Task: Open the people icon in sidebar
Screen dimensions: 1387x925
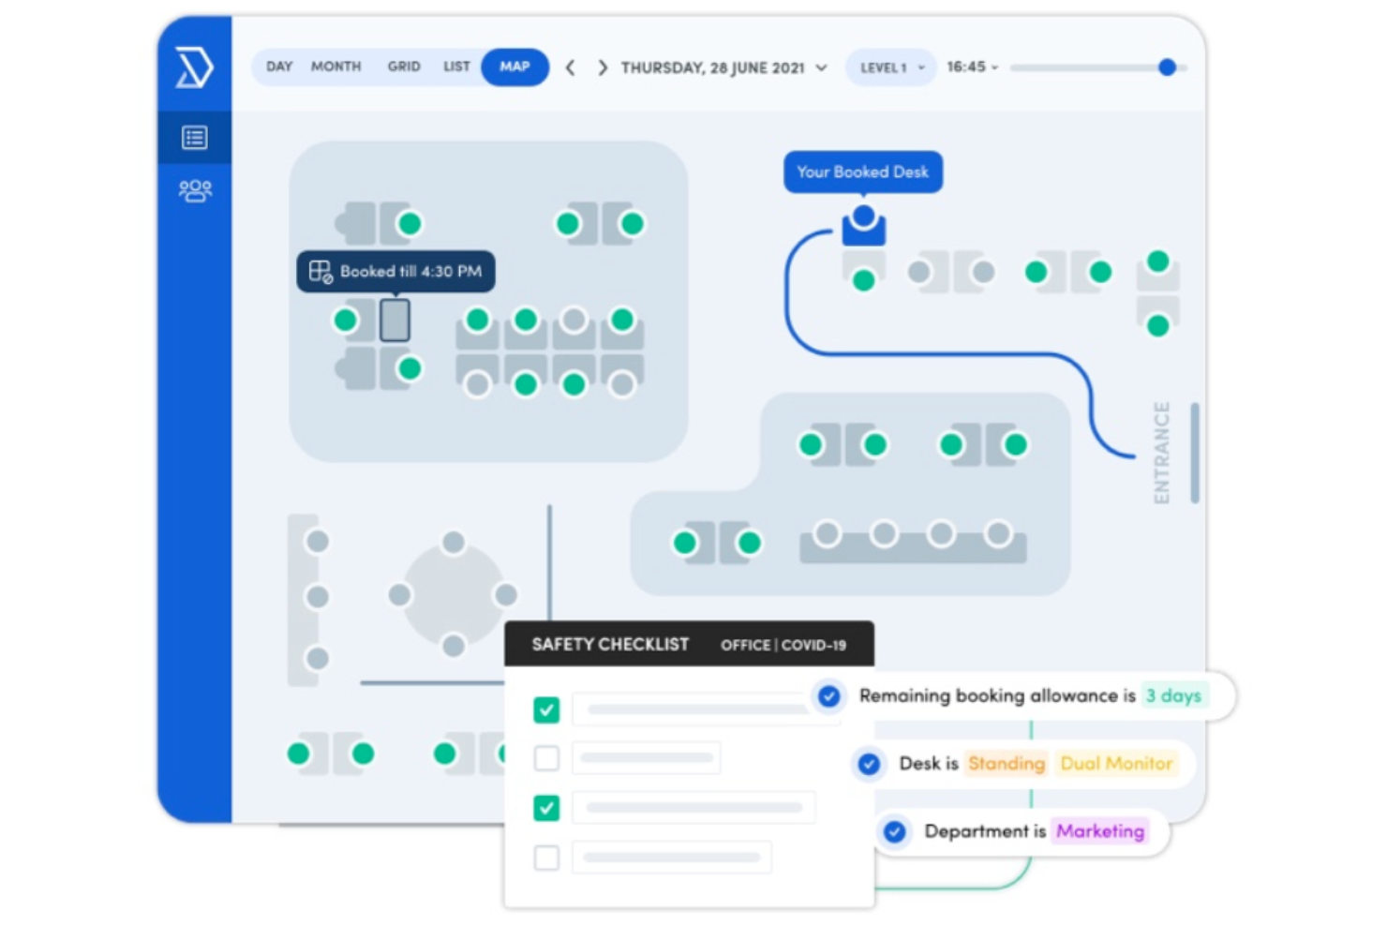Action: (195, 191)
